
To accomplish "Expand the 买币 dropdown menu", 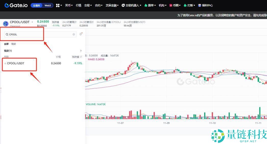I will [x=69, y=5].
